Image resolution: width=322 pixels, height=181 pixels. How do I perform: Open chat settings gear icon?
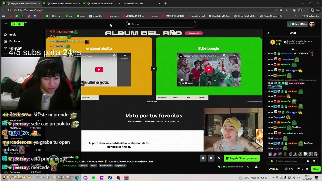point(307,169)
